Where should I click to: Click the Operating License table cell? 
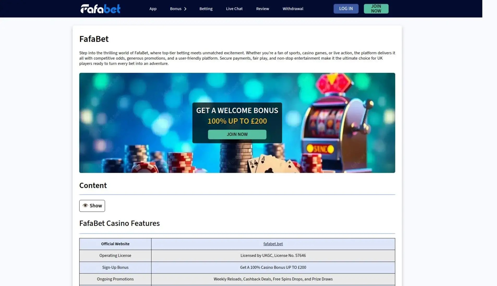tap(115, 256)
